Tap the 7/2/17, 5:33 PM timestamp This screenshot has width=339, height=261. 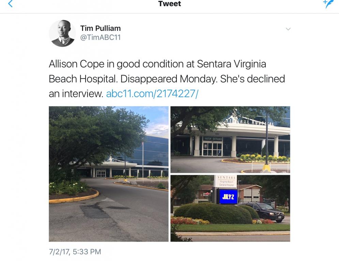[75, 252]
